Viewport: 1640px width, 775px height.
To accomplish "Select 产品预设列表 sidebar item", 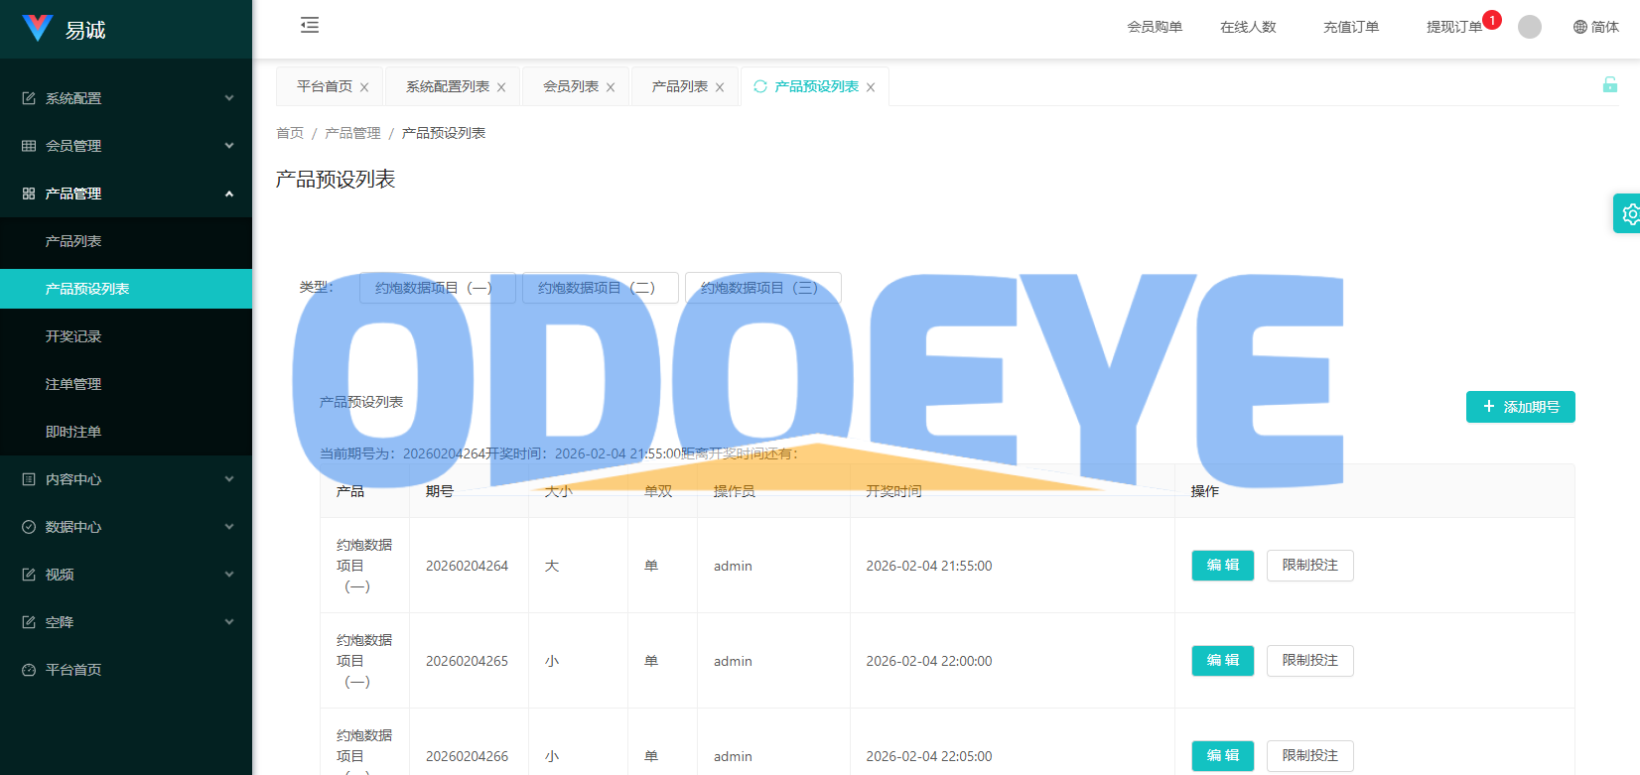I will [126, 289].
